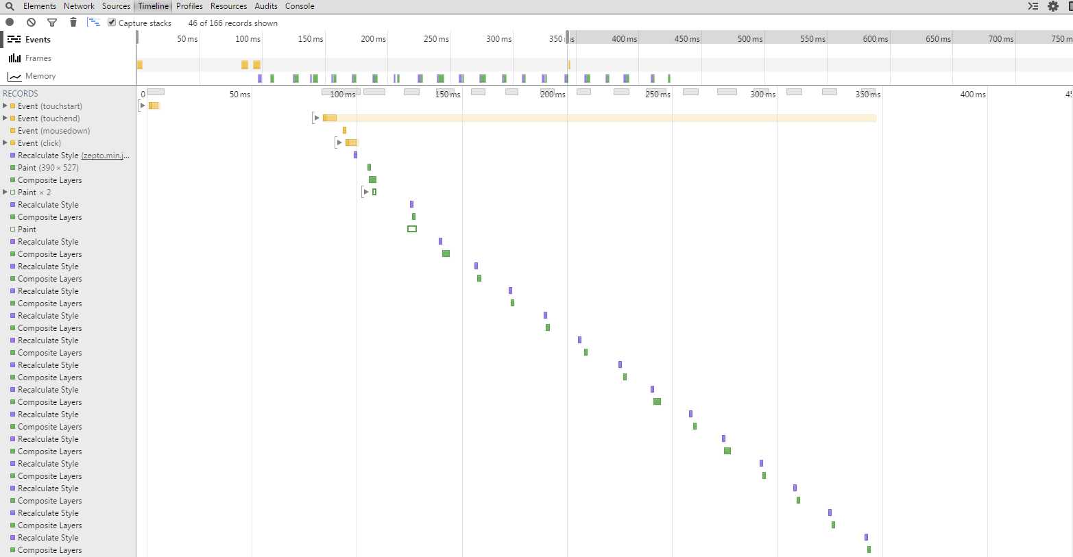Open the Resources tab
The image size is (1073, 557).
[x=228, y=6]
